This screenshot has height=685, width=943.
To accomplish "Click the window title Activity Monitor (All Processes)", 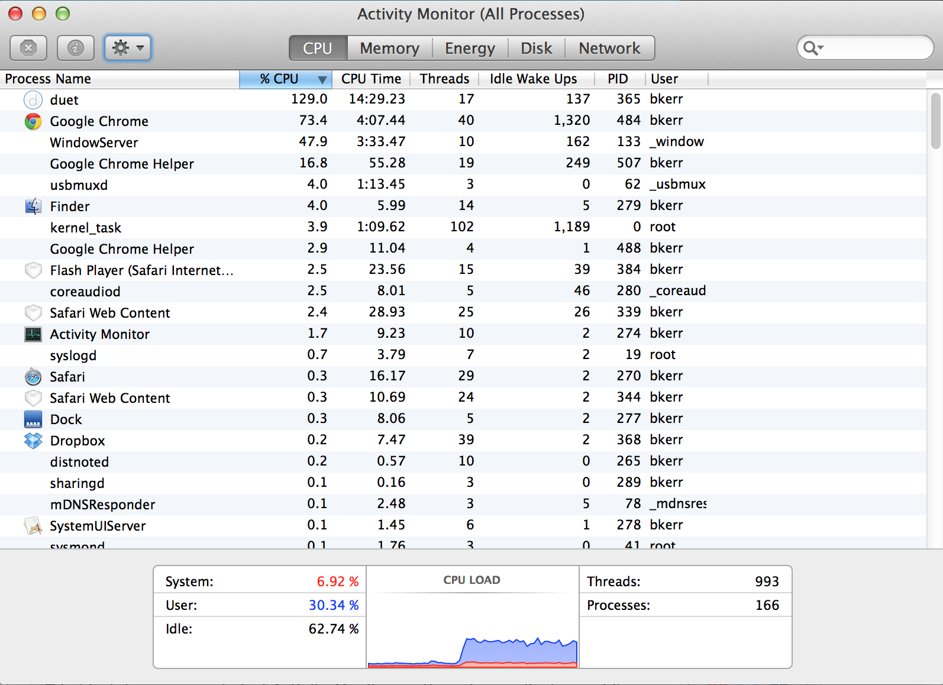I will 471,14.
